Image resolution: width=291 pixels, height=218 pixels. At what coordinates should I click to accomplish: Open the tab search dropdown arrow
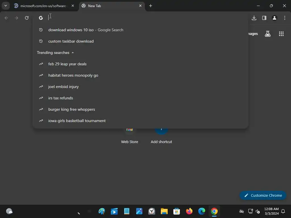pos(6,6)
